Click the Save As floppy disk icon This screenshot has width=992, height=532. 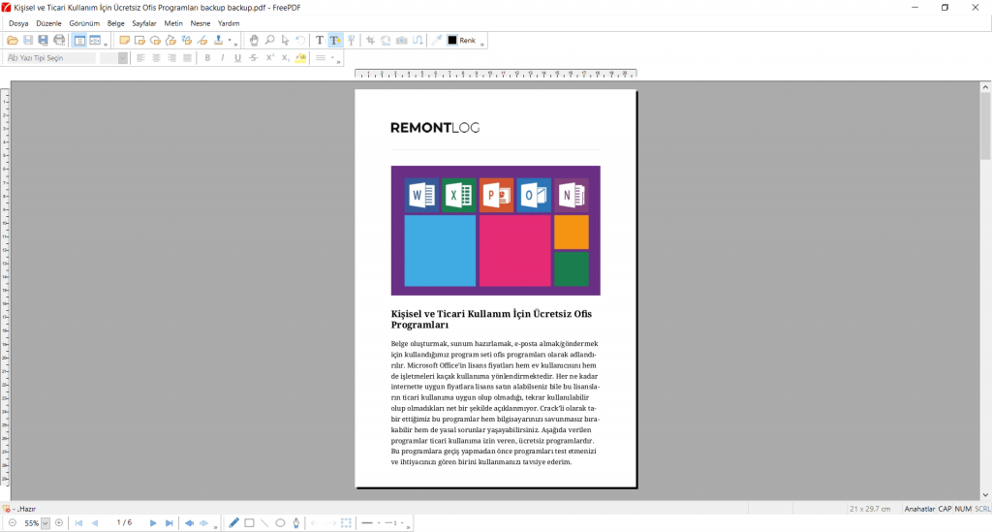[x=43, y=41]
